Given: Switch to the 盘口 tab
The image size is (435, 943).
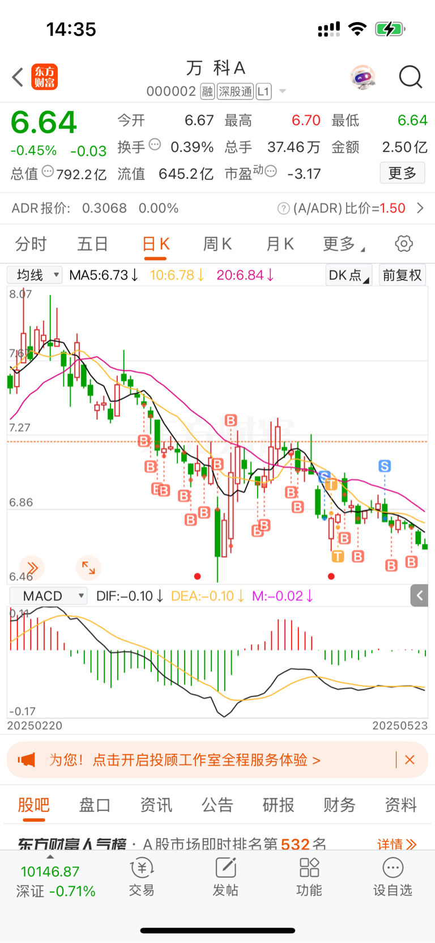Looking at the screenshot, I should point(95,805).
